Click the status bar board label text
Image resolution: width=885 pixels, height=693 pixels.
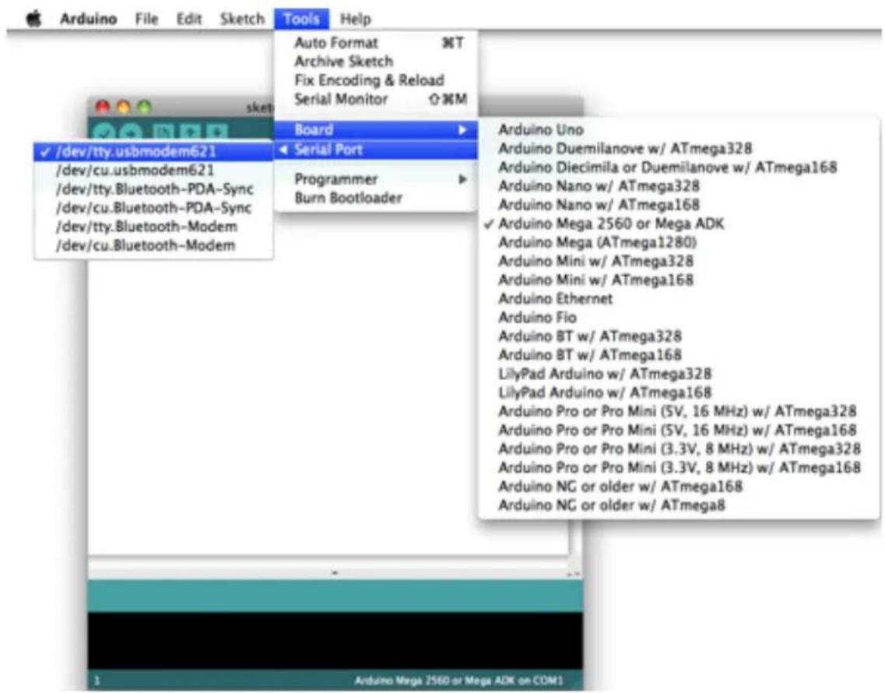pyautogui.click(x=458, y=681)
